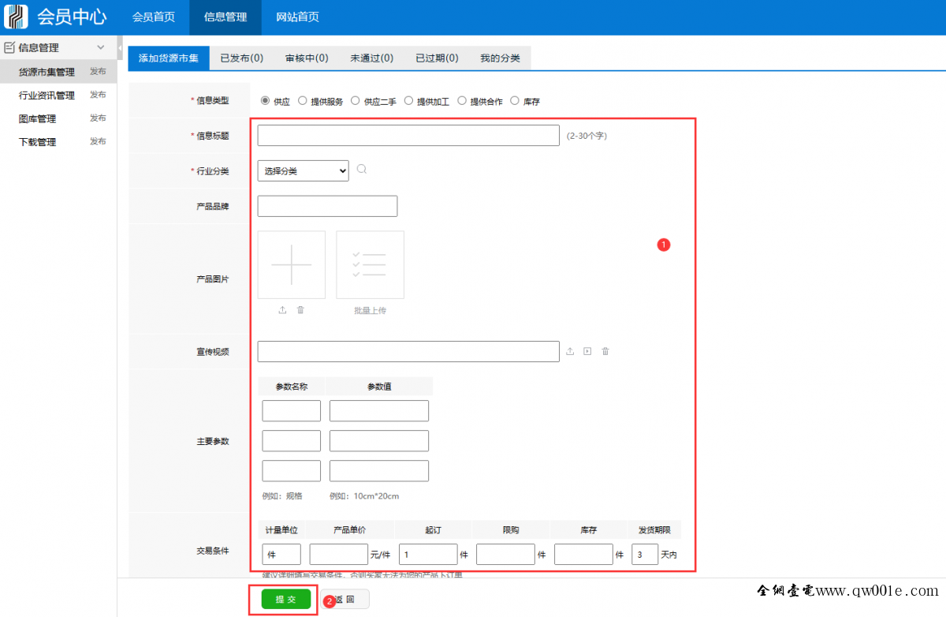The image size is (946, 617).
Task: Click the upload icon under product image
Action: pos(282,310)
